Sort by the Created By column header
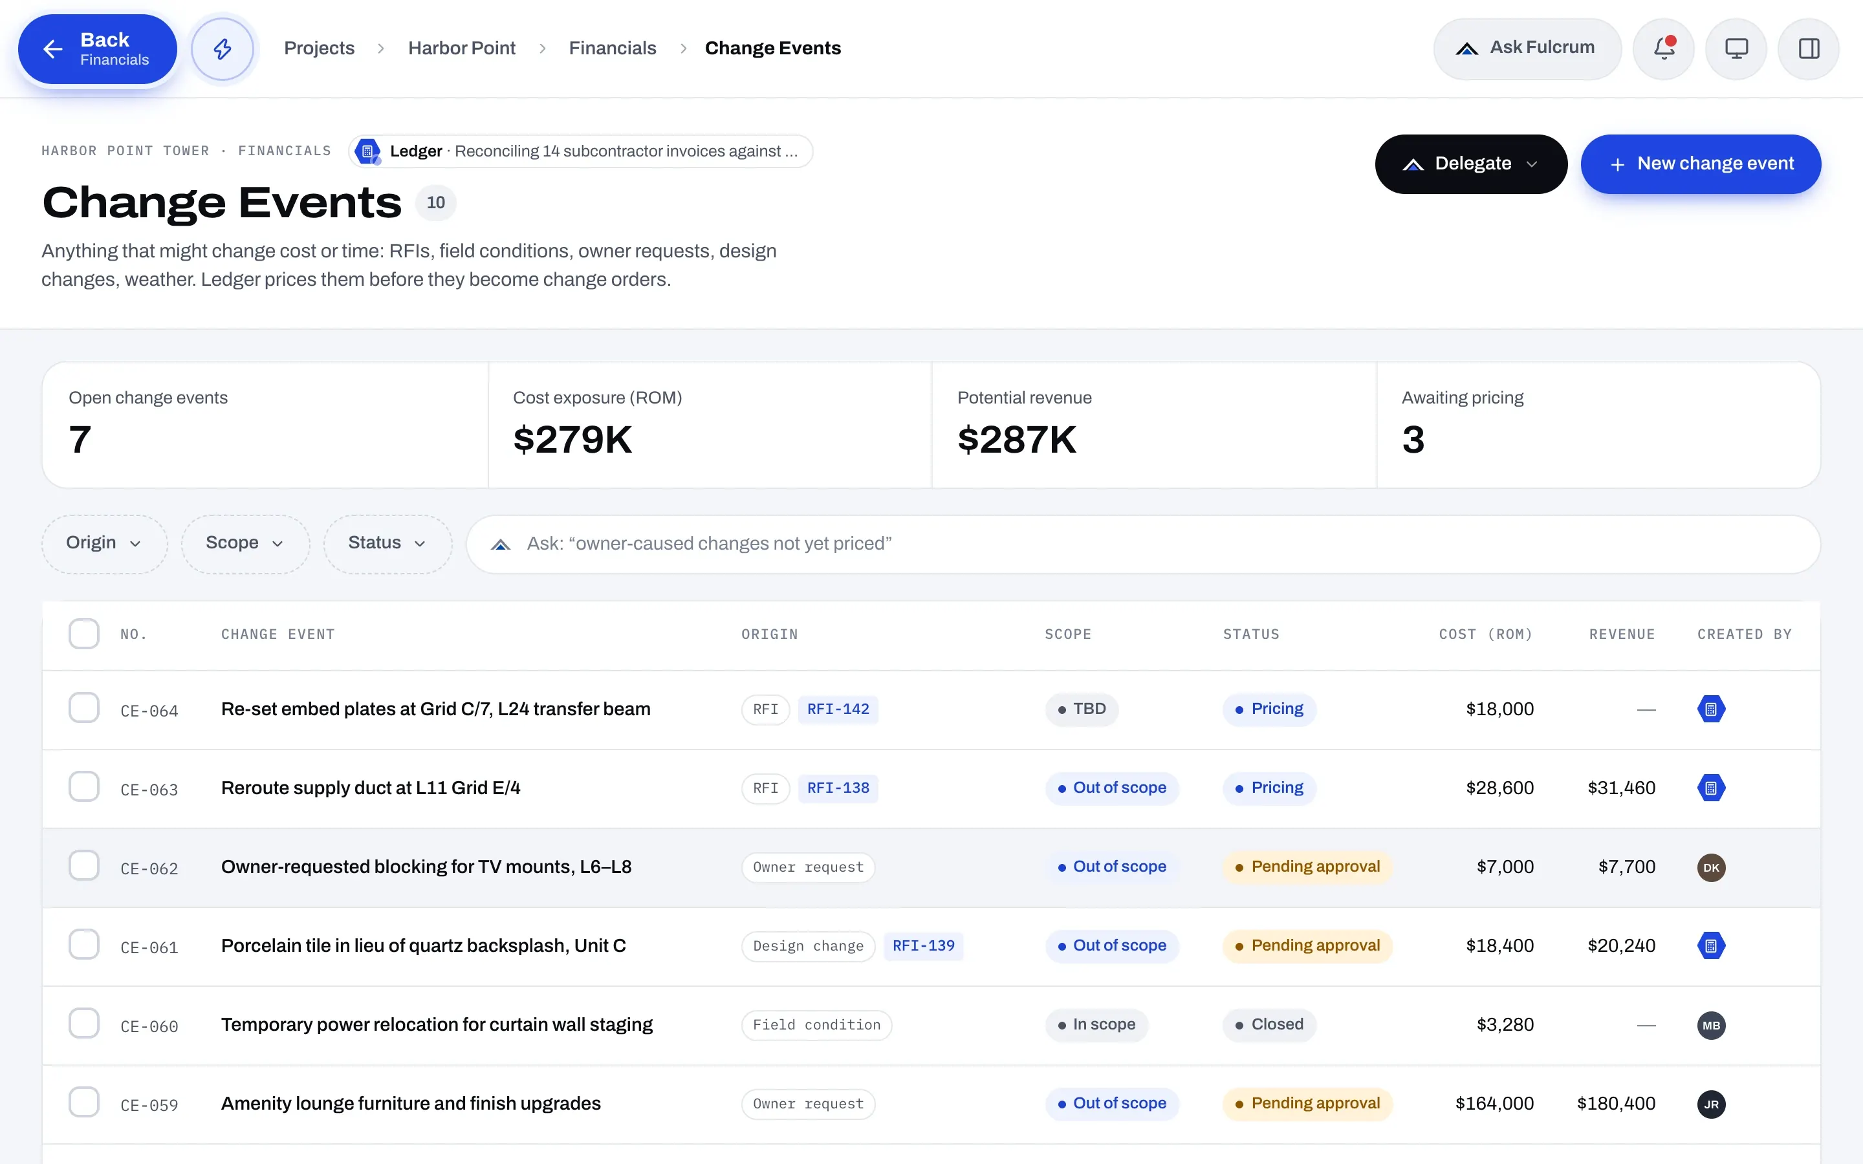 [1745, 634]
